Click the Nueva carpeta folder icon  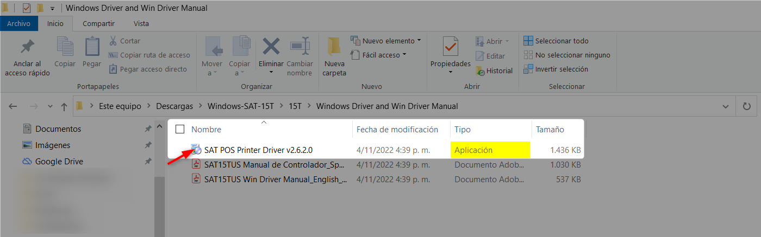[334, 47]
